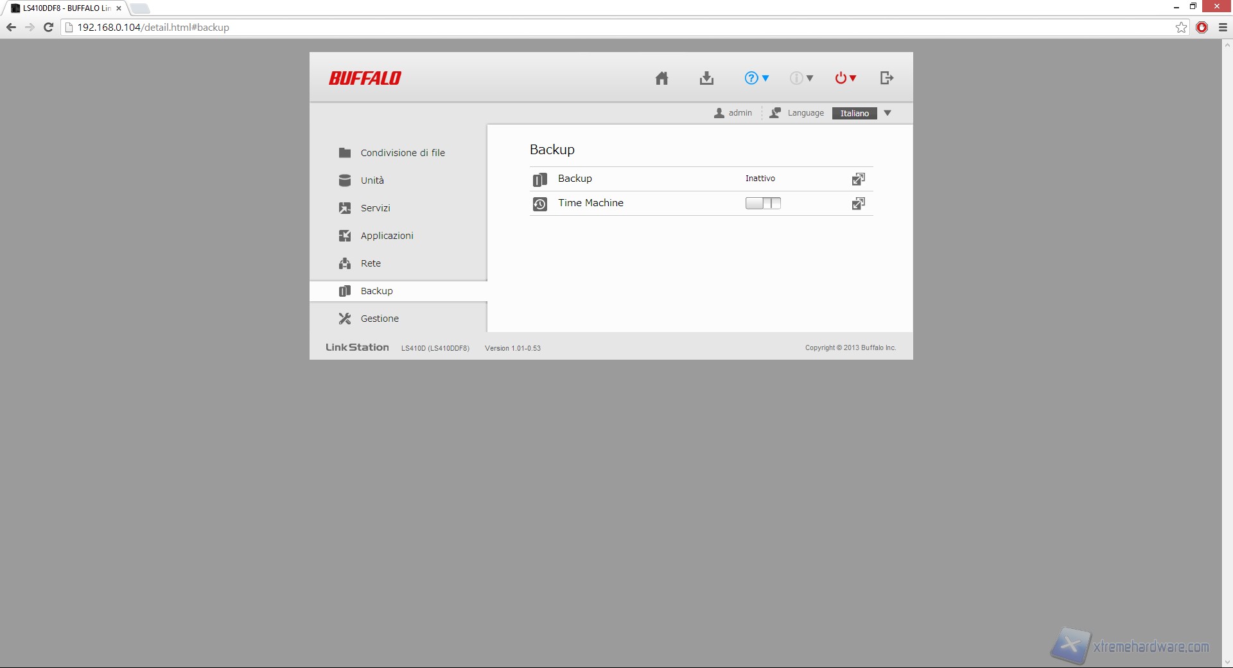Go to Gestione in sidebar
Viewport: 1233px width, 668px height.
coord(379,319)
